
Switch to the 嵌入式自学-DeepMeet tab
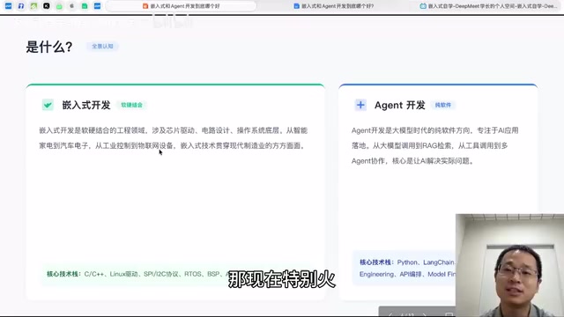pos(489,6)
